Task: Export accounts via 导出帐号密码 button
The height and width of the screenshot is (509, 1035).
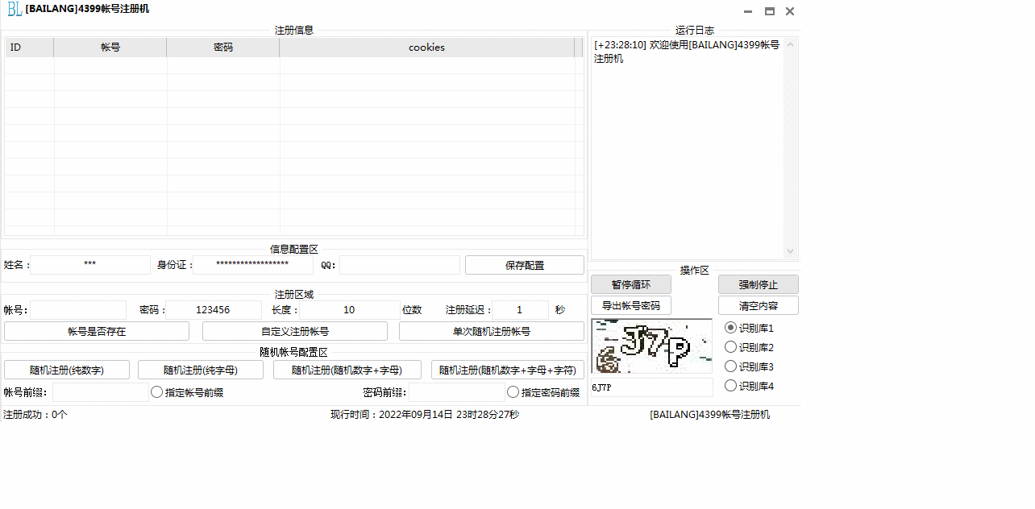Action: 630,304
